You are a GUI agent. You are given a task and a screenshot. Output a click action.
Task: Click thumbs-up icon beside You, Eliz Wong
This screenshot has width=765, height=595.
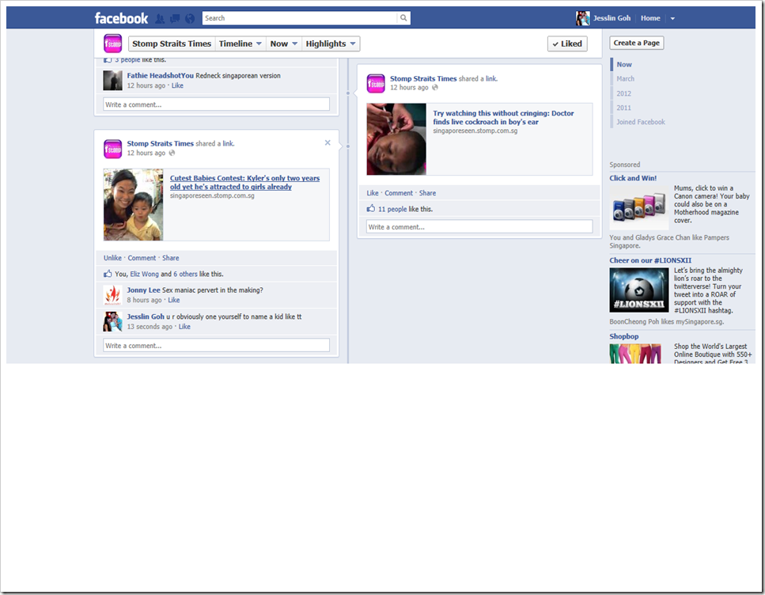click(108, 273)
